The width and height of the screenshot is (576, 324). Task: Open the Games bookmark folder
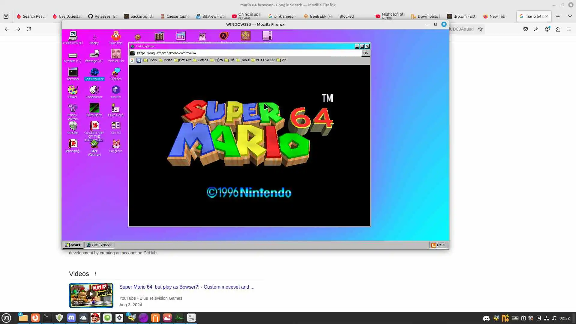(x=200, y=60)
